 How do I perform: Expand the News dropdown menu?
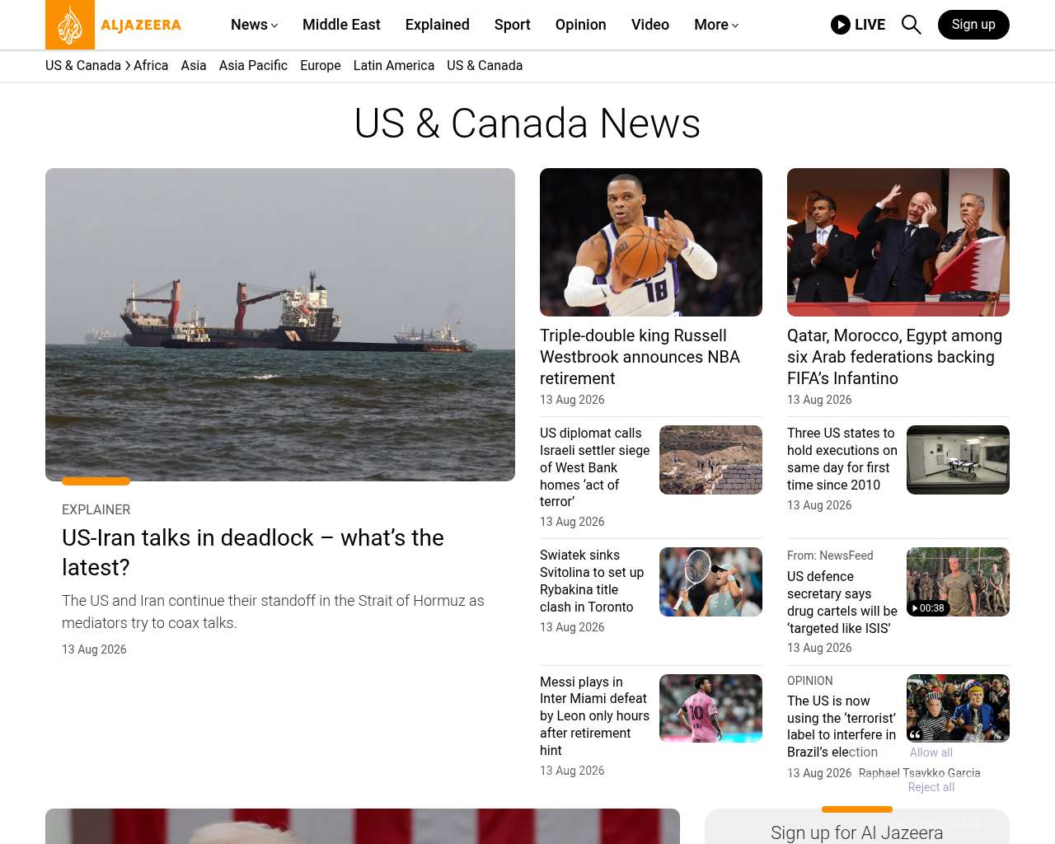(x=254, y=25)
